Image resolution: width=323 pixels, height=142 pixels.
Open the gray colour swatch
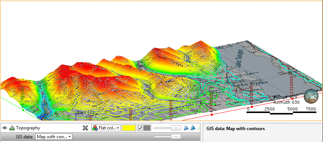pos(147,128)
